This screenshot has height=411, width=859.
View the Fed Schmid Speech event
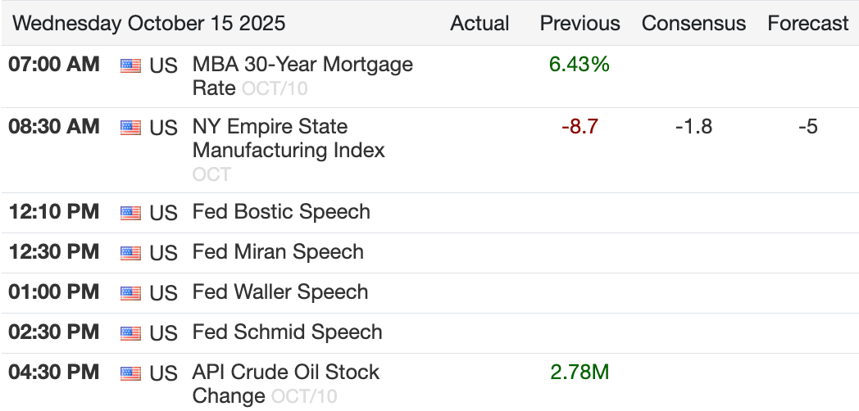(x=287, y=332)
